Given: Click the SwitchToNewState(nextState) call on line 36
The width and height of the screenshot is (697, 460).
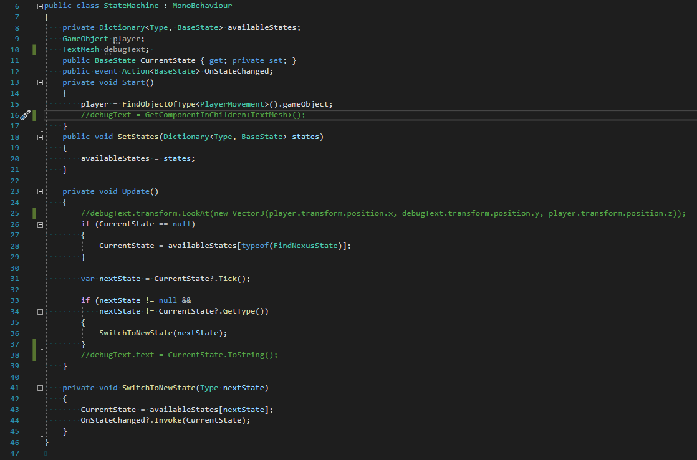Looking at the screenshot, I should point(163,333).
